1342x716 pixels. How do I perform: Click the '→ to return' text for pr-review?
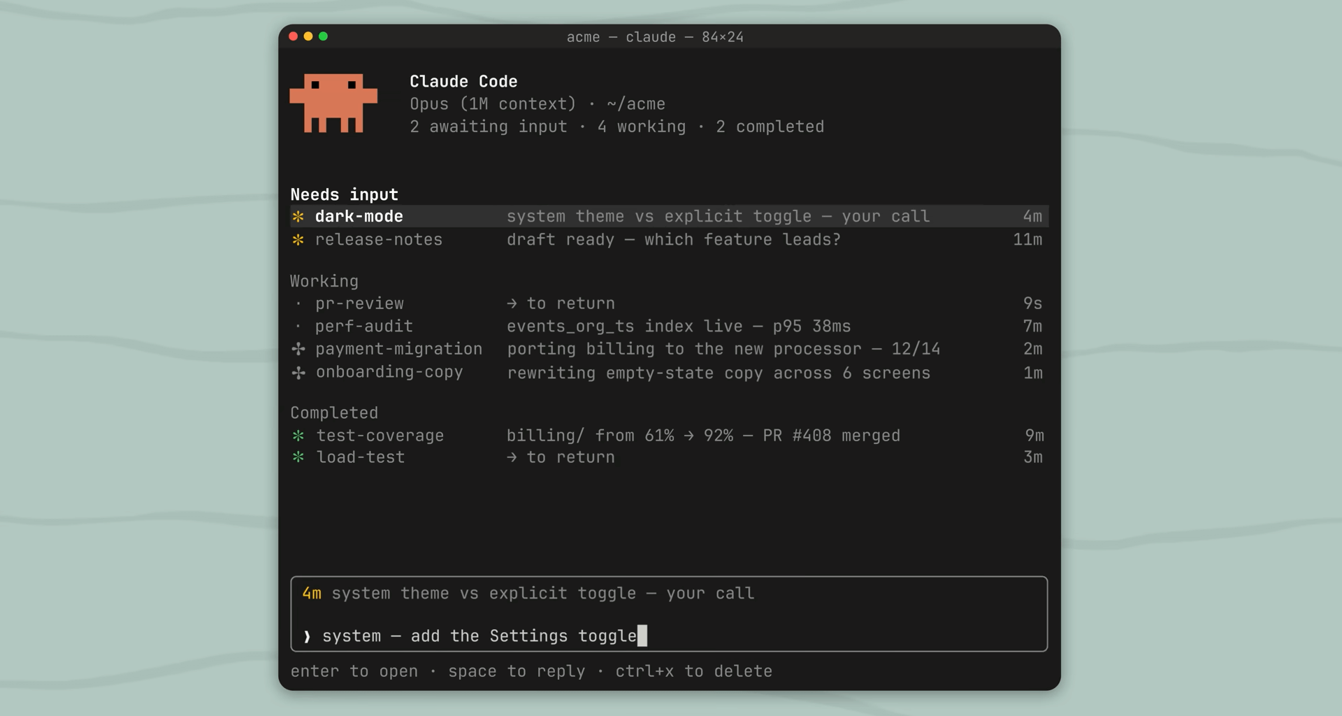(561, 303)
